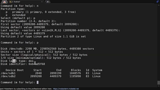This screenshot has height=90, width=160.
Task: Click the /dev/sdb2 device name
Action: (8, 76)
